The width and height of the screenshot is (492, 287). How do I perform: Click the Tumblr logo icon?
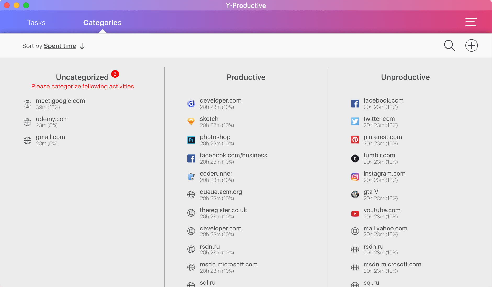(x=355, y=158)
